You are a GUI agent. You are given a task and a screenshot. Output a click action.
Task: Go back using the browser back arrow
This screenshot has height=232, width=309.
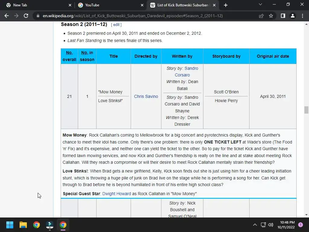pos(7,16)
